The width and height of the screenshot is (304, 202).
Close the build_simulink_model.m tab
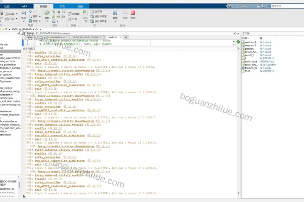click(x=105, y=37)
